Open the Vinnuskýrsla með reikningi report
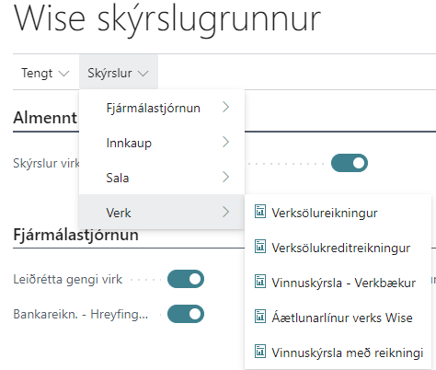This screenshot has height=370, width=436. (338, 353)
